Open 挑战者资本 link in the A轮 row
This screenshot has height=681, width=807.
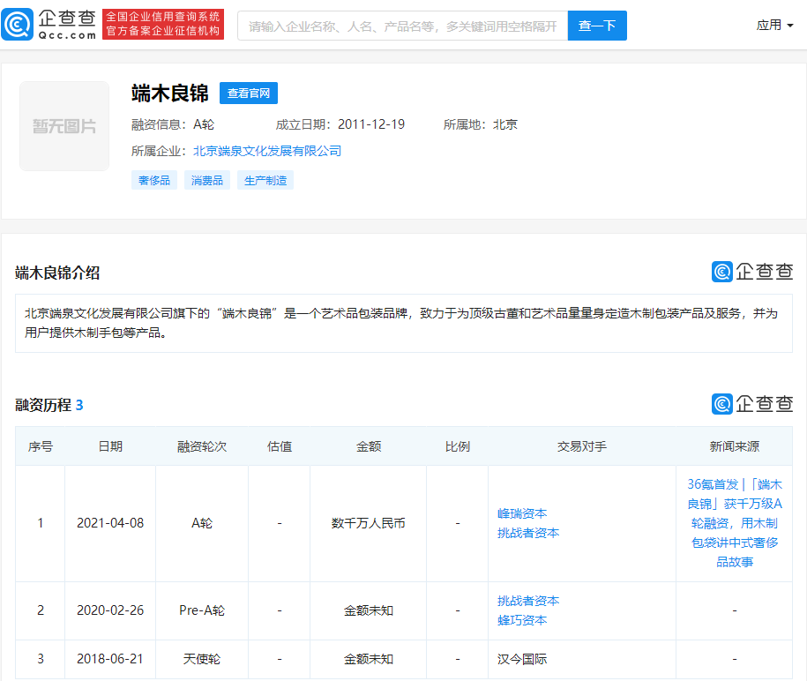pos(528,533)
